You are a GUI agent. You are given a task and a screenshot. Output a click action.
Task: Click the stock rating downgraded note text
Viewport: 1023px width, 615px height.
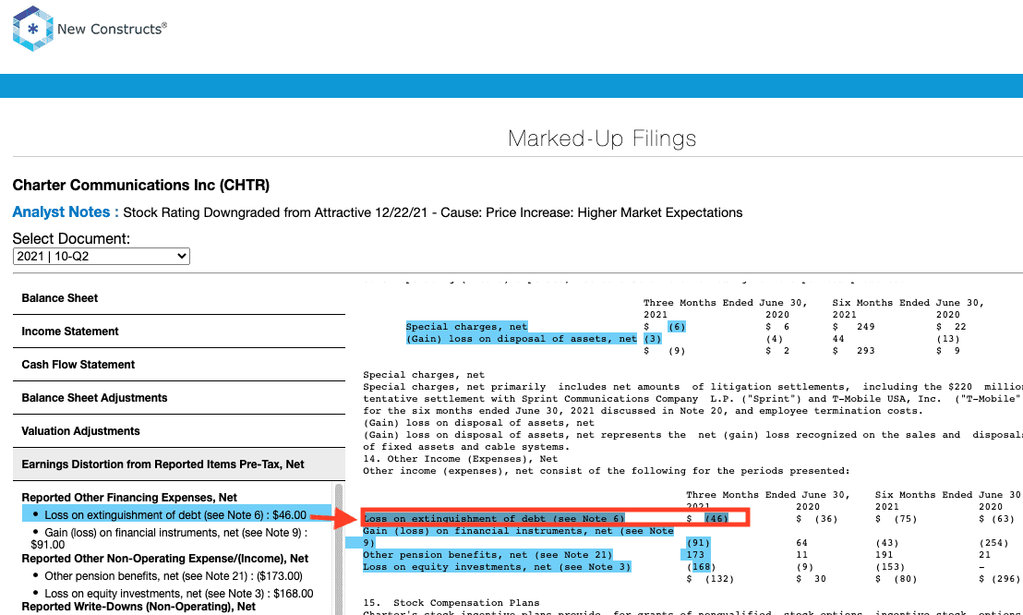coord(432,212)
